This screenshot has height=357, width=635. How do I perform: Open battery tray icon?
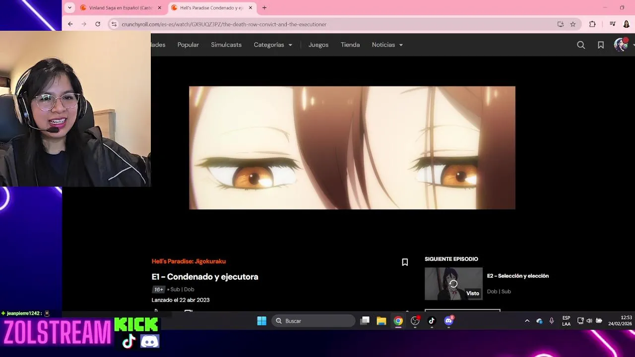599,321
